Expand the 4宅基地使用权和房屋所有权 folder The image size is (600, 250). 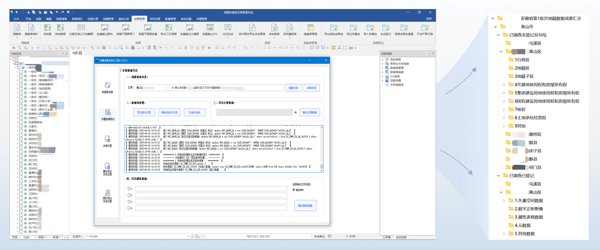[504, 85]
